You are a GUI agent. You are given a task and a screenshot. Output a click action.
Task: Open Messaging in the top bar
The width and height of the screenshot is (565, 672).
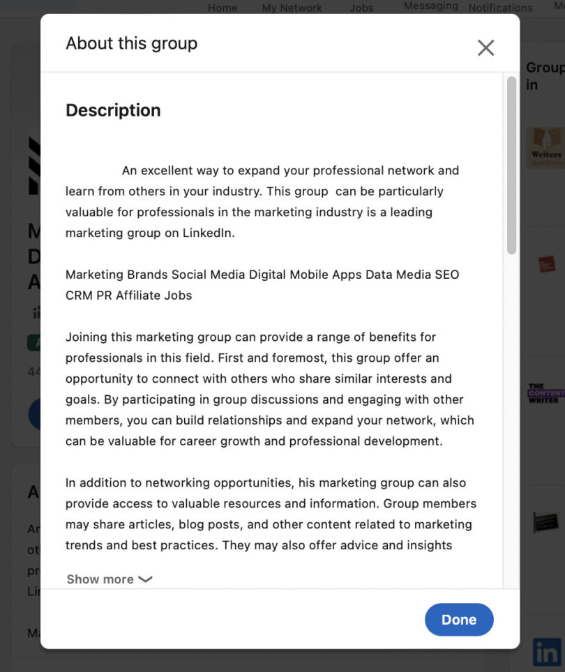tap(430, 6)
